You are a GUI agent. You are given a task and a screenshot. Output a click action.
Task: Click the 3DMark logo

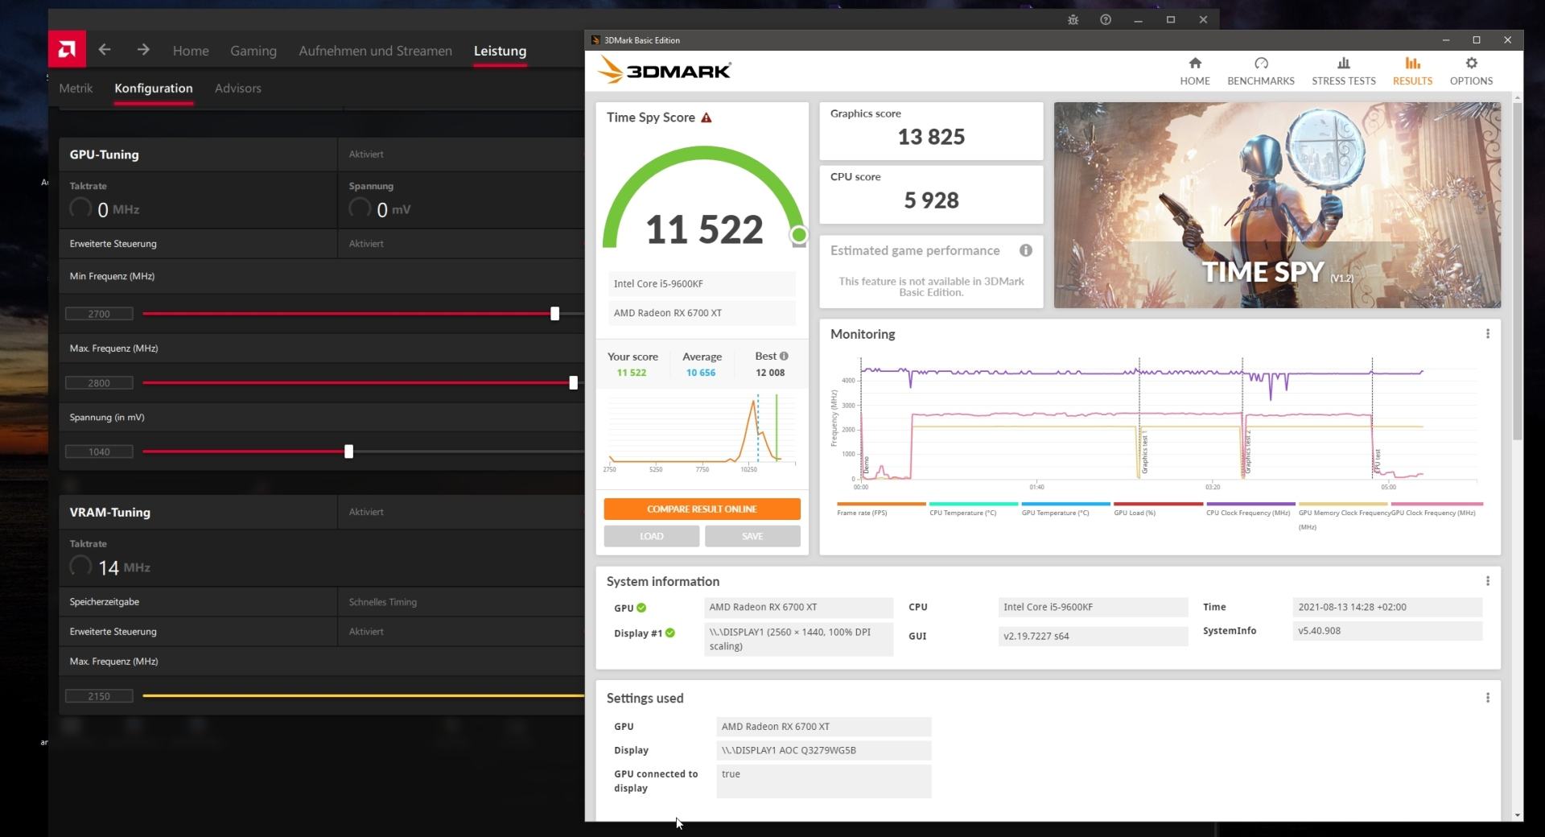point(664,71)
